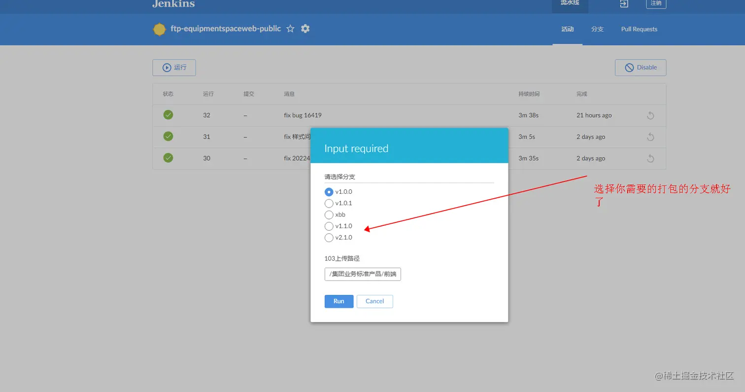Rerun build 31 with replay icon

(x=650, y=137)
